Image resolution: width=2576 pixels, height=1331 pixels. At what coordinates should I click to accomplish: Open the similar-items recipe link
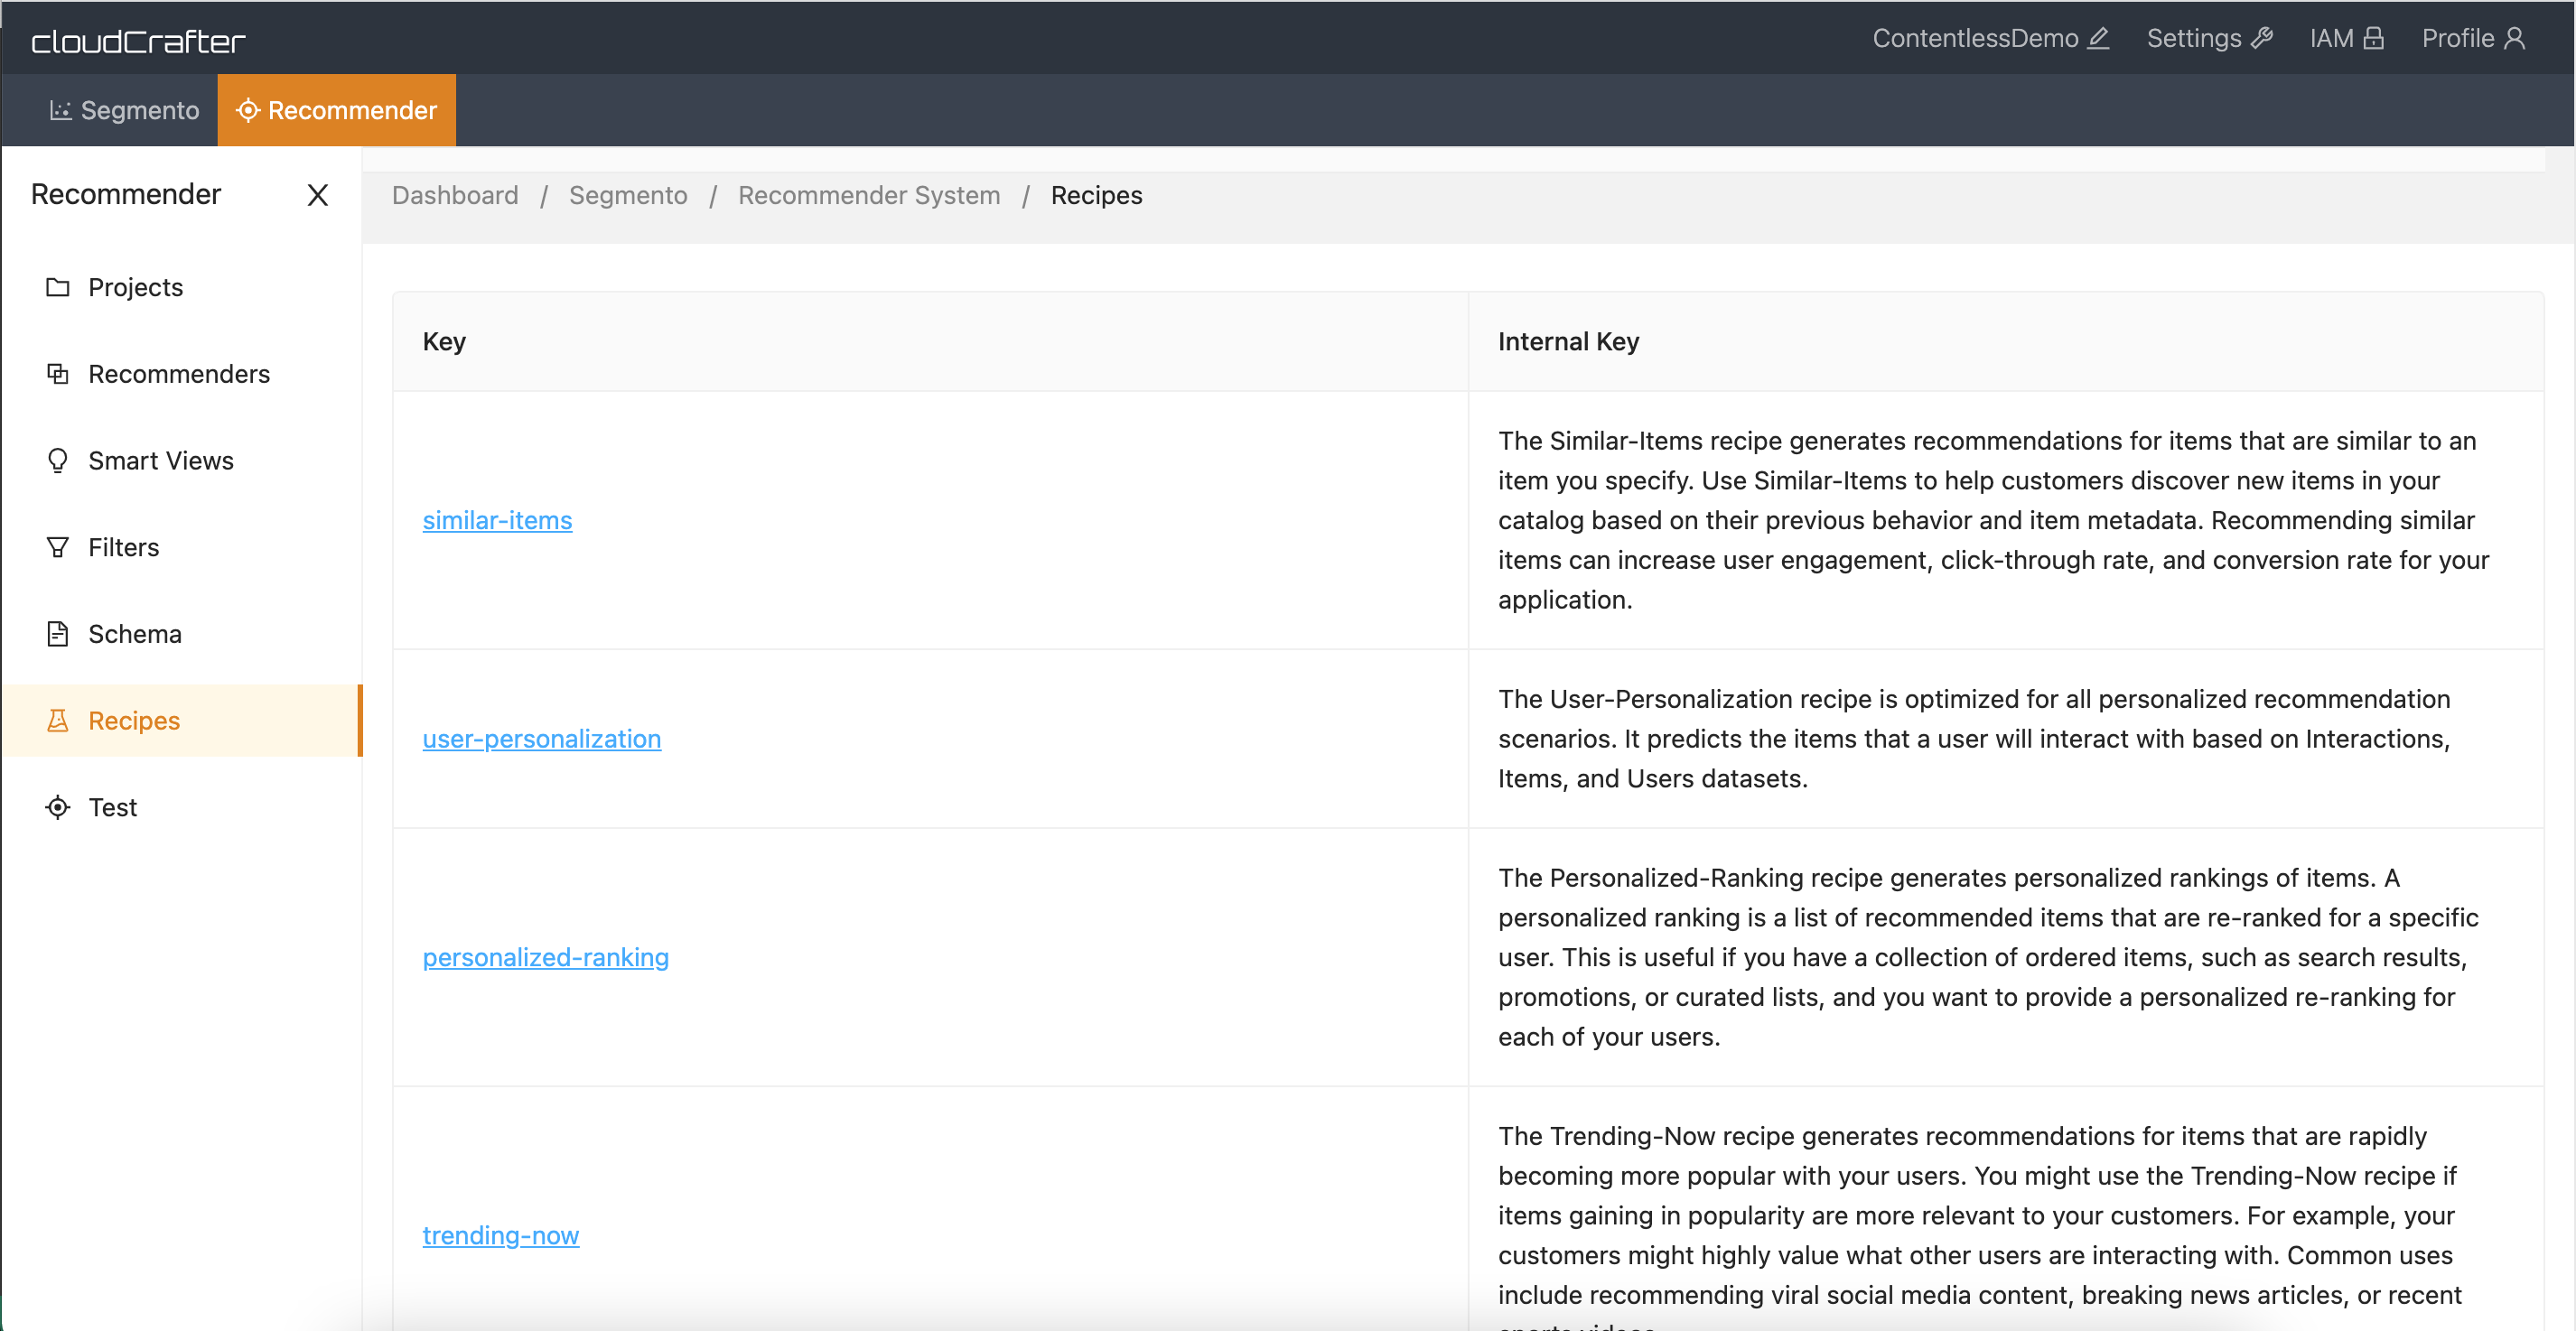tap(497, 520)
